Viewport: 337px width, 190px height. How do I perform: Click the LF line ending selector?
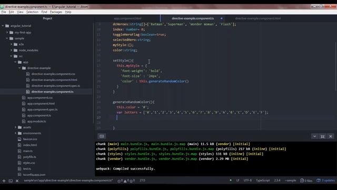[x=237, y=180]
